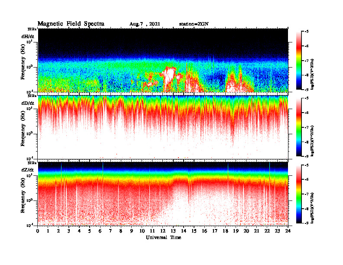343x265 pixels.
Task: Click the "20" hour tick on the time axis
Action: point(246,231)
